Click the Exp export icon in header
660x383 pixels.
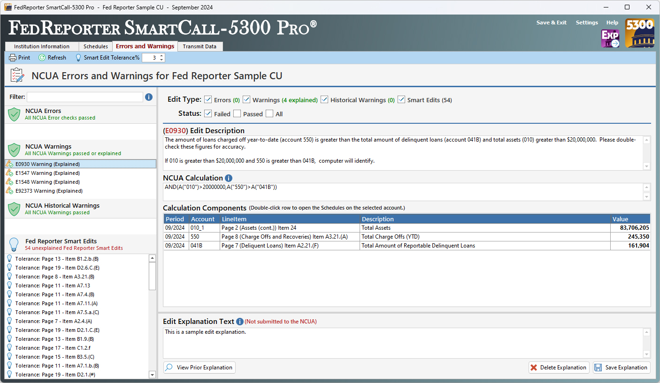pos(610,38)
